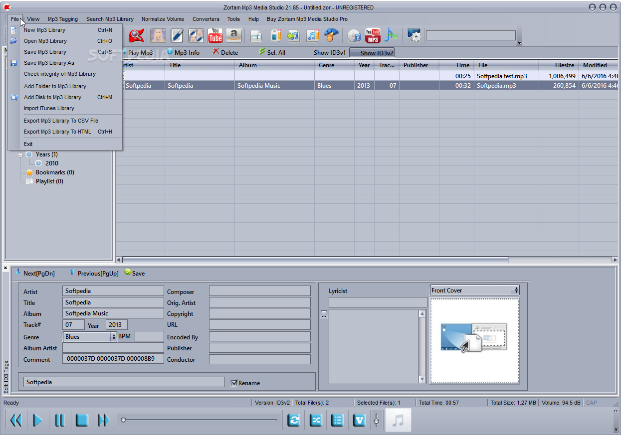Select New Mp3 Library from File menu

point(65,30)
